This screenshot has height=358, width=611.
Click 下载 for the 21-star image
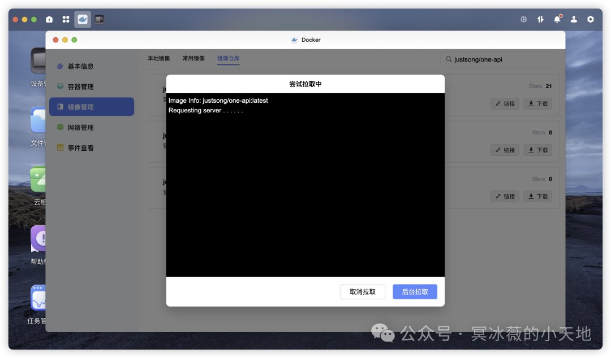[x=538, y=103]
